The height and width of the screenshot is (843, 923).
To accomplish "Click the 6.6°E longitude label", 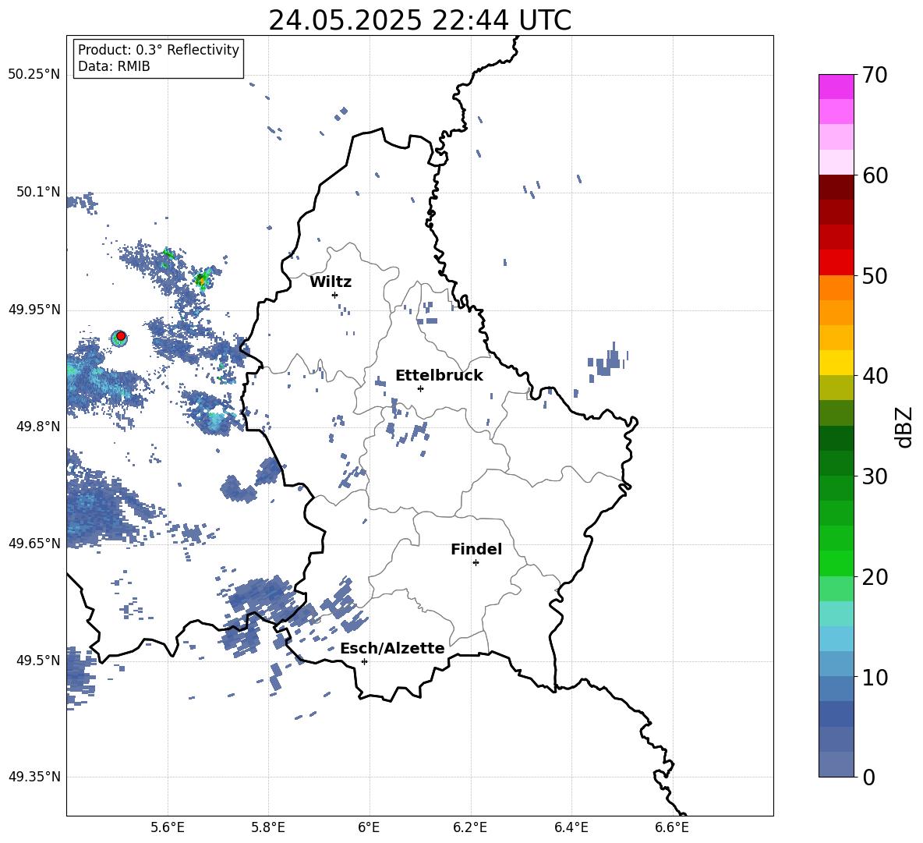I will [672, 827].
